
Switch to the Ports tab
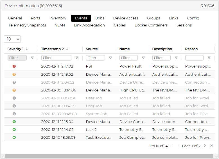[36, 18]
